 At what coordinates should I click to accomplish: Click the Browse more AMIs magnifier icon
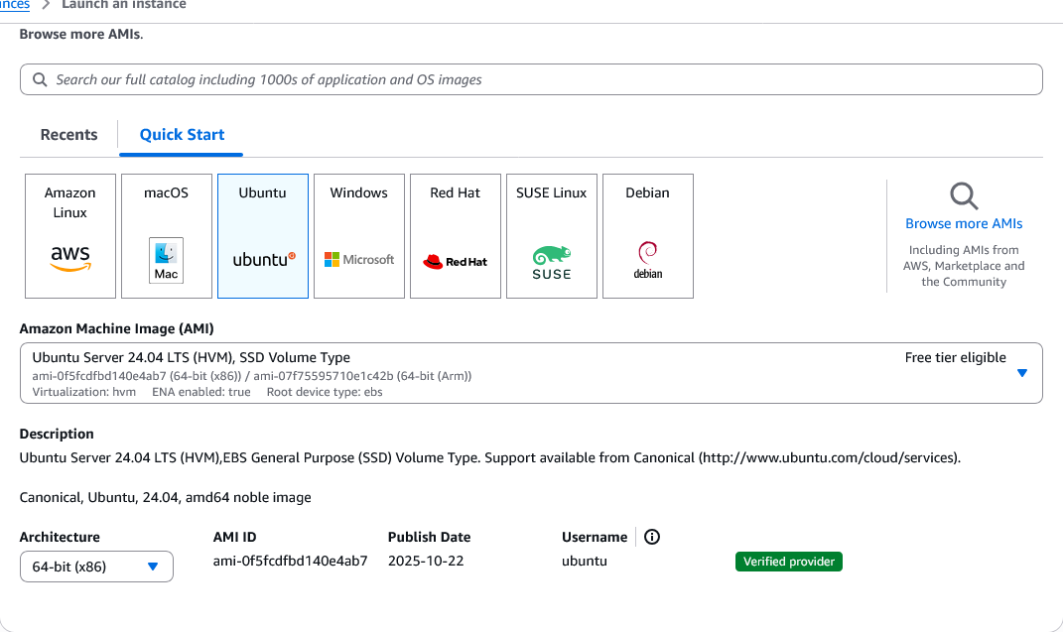pos(963,195)
